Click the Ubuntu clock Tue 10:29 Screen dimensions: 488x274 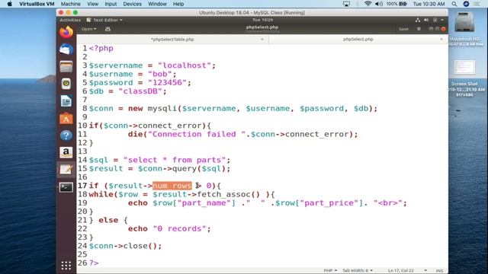[x=262, y=20]
